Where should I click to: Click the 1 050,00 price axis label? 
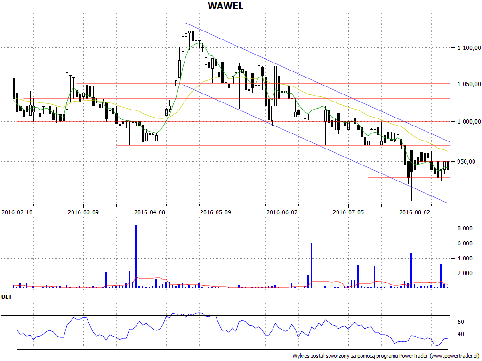pyautogui.click(x=469, y=84)
